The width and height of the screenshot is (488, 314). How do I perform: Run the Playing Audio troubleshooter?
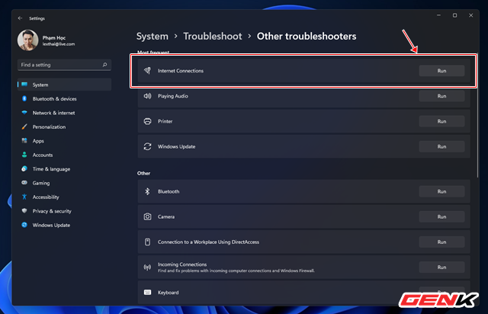point(441,96)
